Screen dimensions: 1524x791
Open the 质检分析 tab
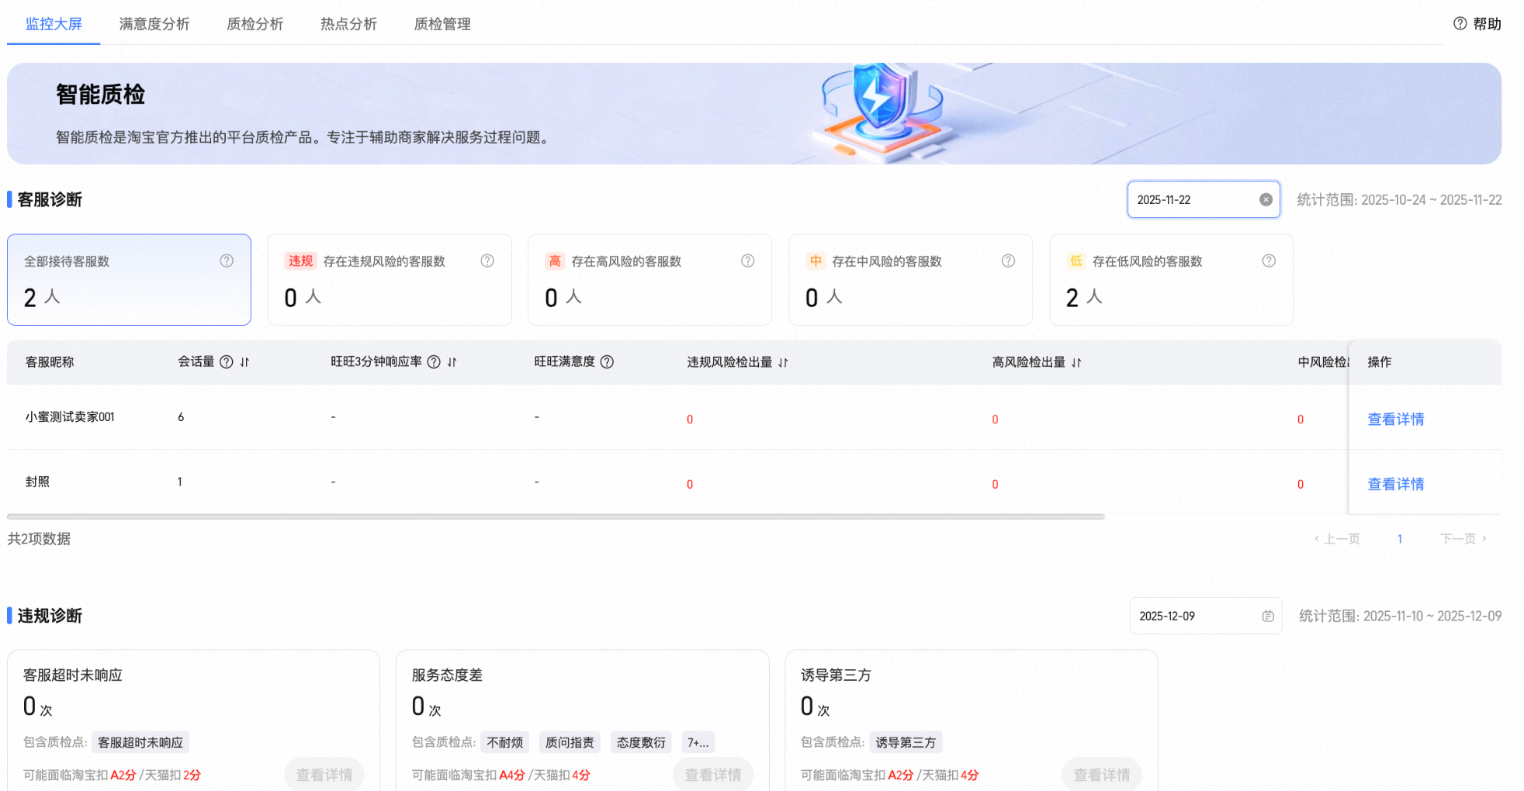[255, 24]
